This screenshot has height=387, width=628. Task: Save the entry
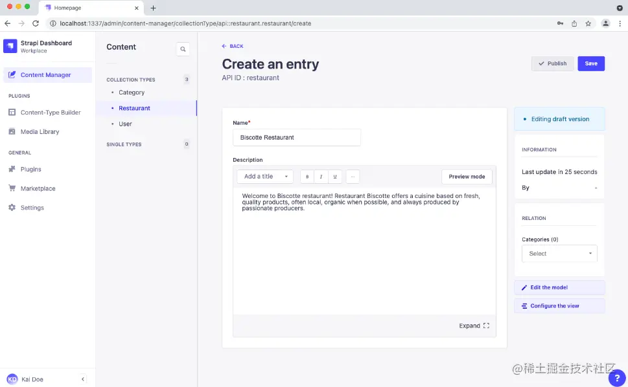[591, 63]
